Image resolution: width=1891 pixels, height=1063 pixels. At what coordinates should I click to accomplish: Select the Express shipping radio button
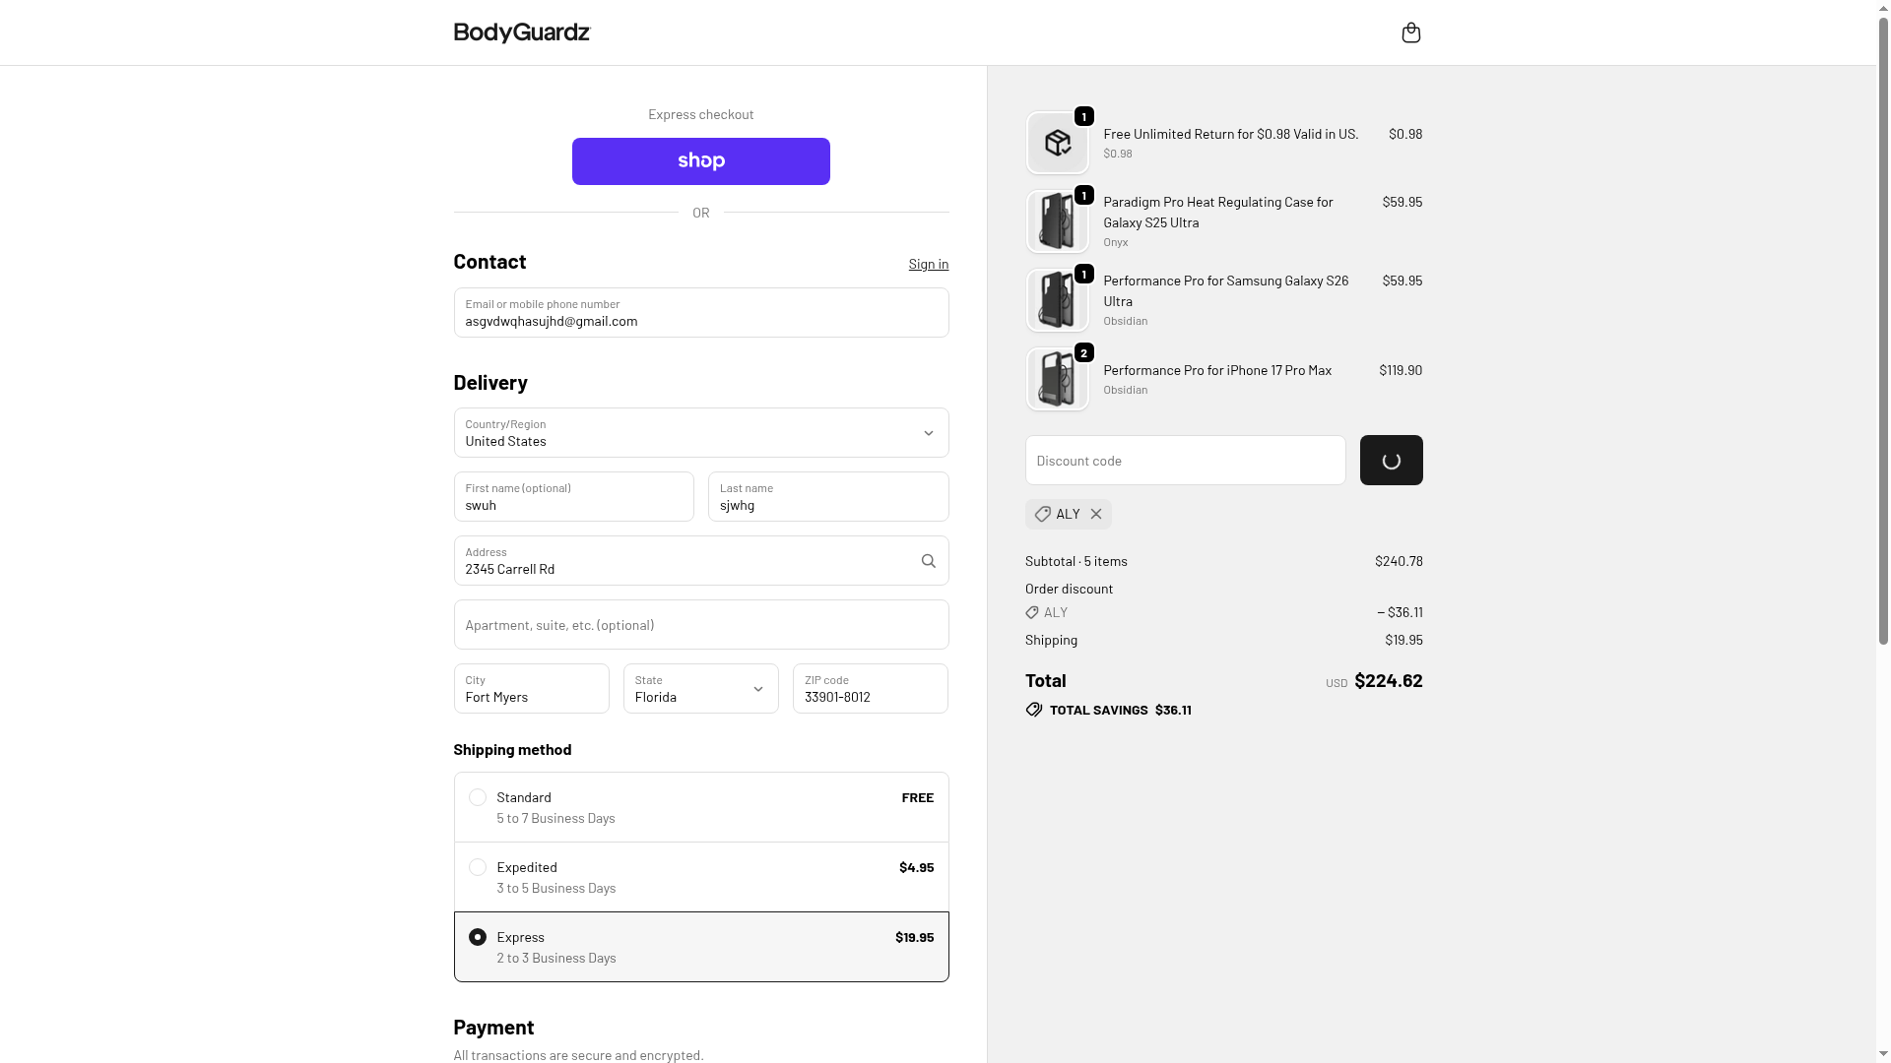[478, 937]
